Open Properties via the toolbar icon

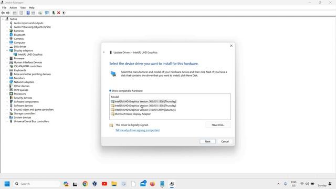pyautogui.click(x=21, y=13)
